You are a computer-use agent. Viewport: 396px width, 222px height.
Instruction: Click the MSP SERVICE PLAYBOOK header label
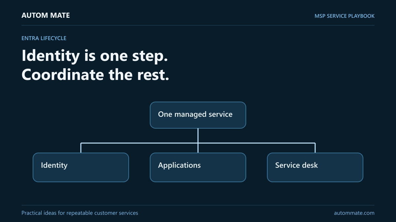[x=345, y=16]
